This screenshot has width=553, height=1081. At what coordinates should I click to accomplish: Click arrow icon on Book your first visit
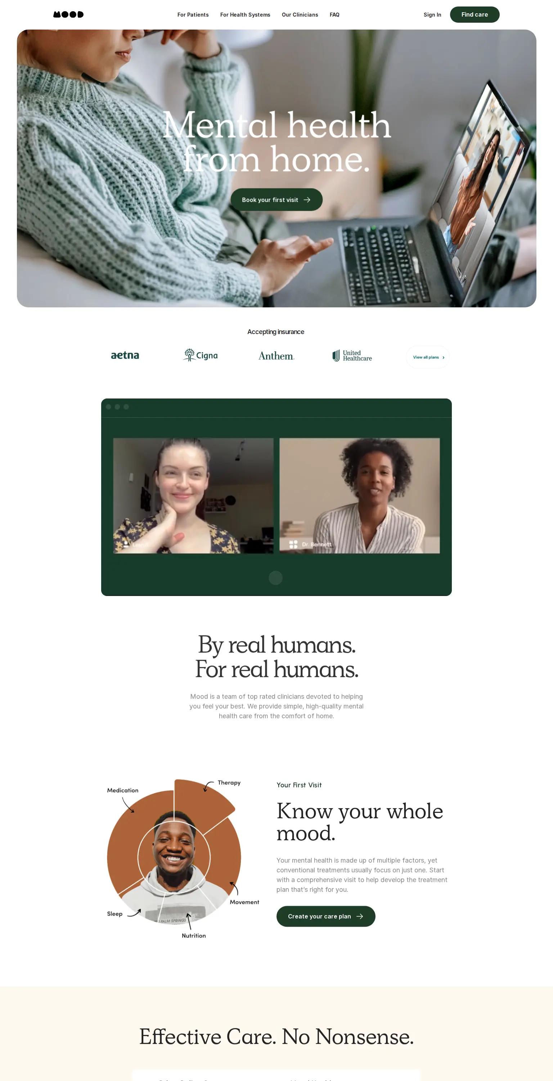pyautogui.click(x=307, y=200)
